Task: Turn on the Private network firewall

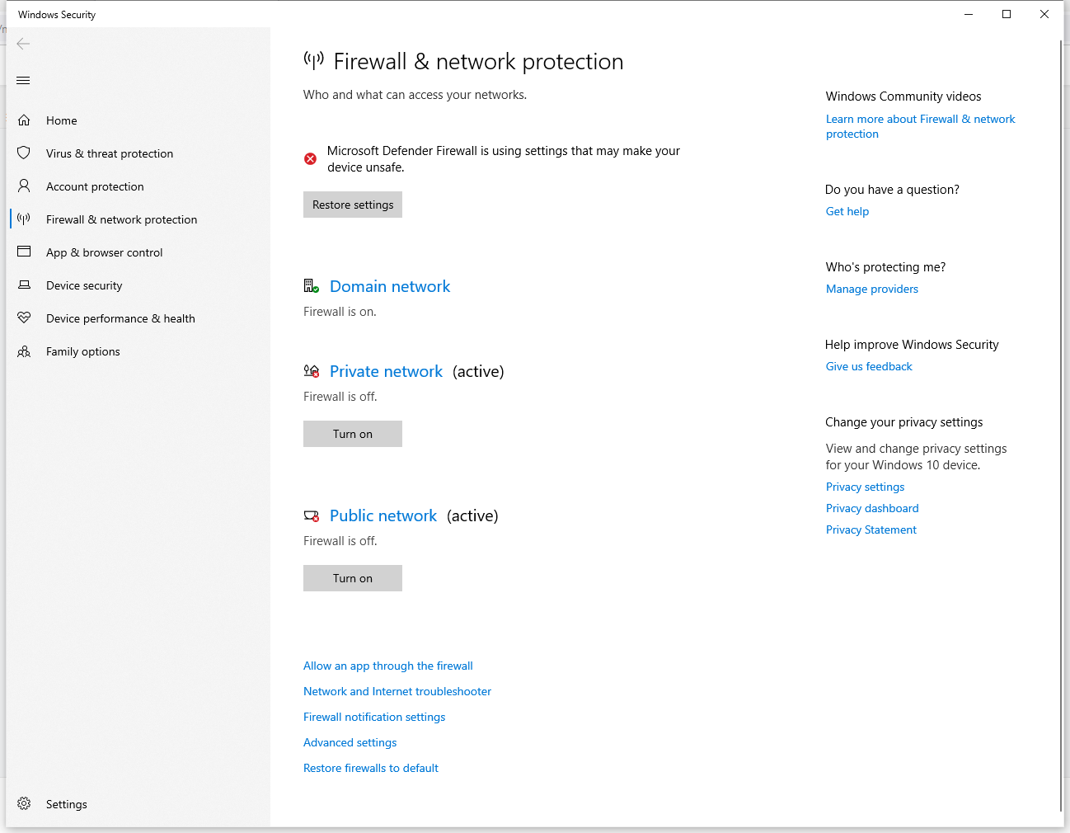Action: 353,434
